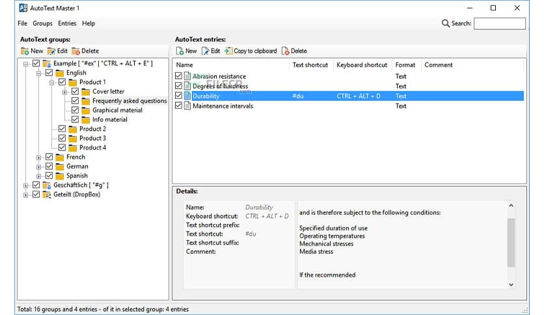
Task: Open the Help menu
Action: (x=88, y=23)
